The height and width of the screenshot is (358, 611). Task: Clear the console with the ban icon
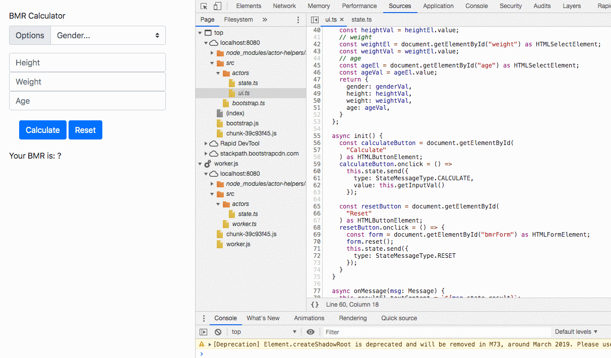point(218,332)
